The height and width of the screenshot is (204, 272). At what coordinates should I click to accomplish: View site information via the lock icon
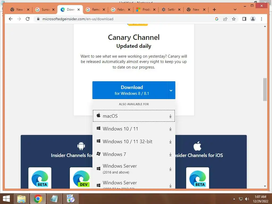tap(38, 19)
